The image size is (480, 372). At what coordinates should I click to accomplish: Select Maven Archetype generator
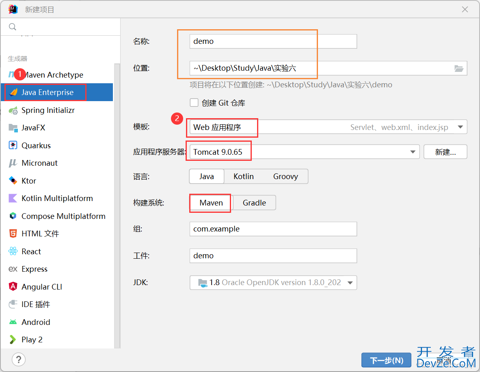(x=57, y=75)
